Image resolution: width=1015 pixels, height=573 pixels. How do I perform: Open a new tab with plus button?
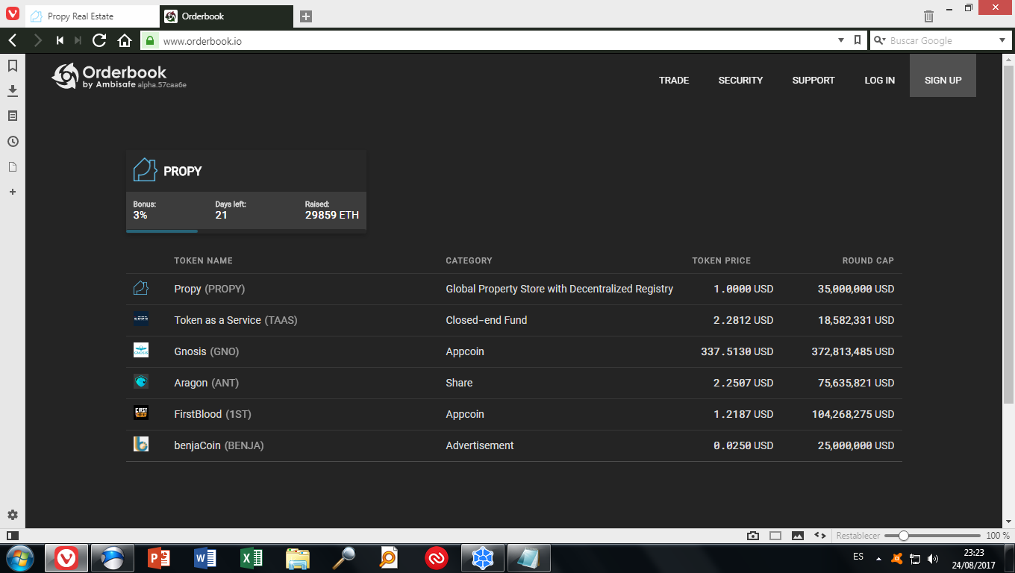point(305,16)
